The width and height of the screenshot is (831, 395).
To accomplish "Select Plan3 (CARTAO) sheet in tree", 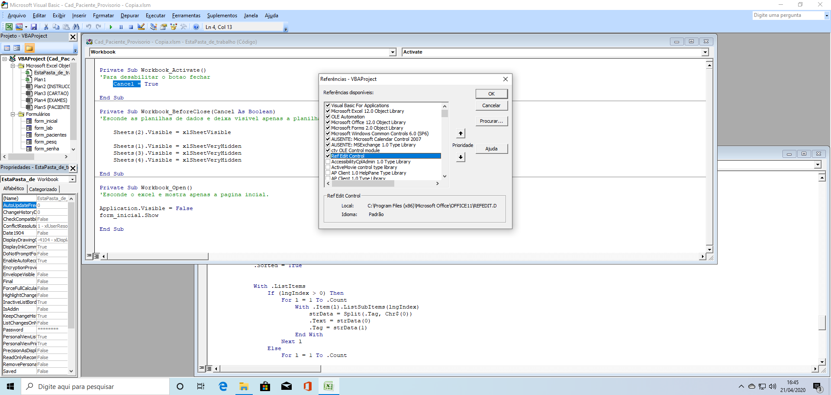I will [51, 93].
